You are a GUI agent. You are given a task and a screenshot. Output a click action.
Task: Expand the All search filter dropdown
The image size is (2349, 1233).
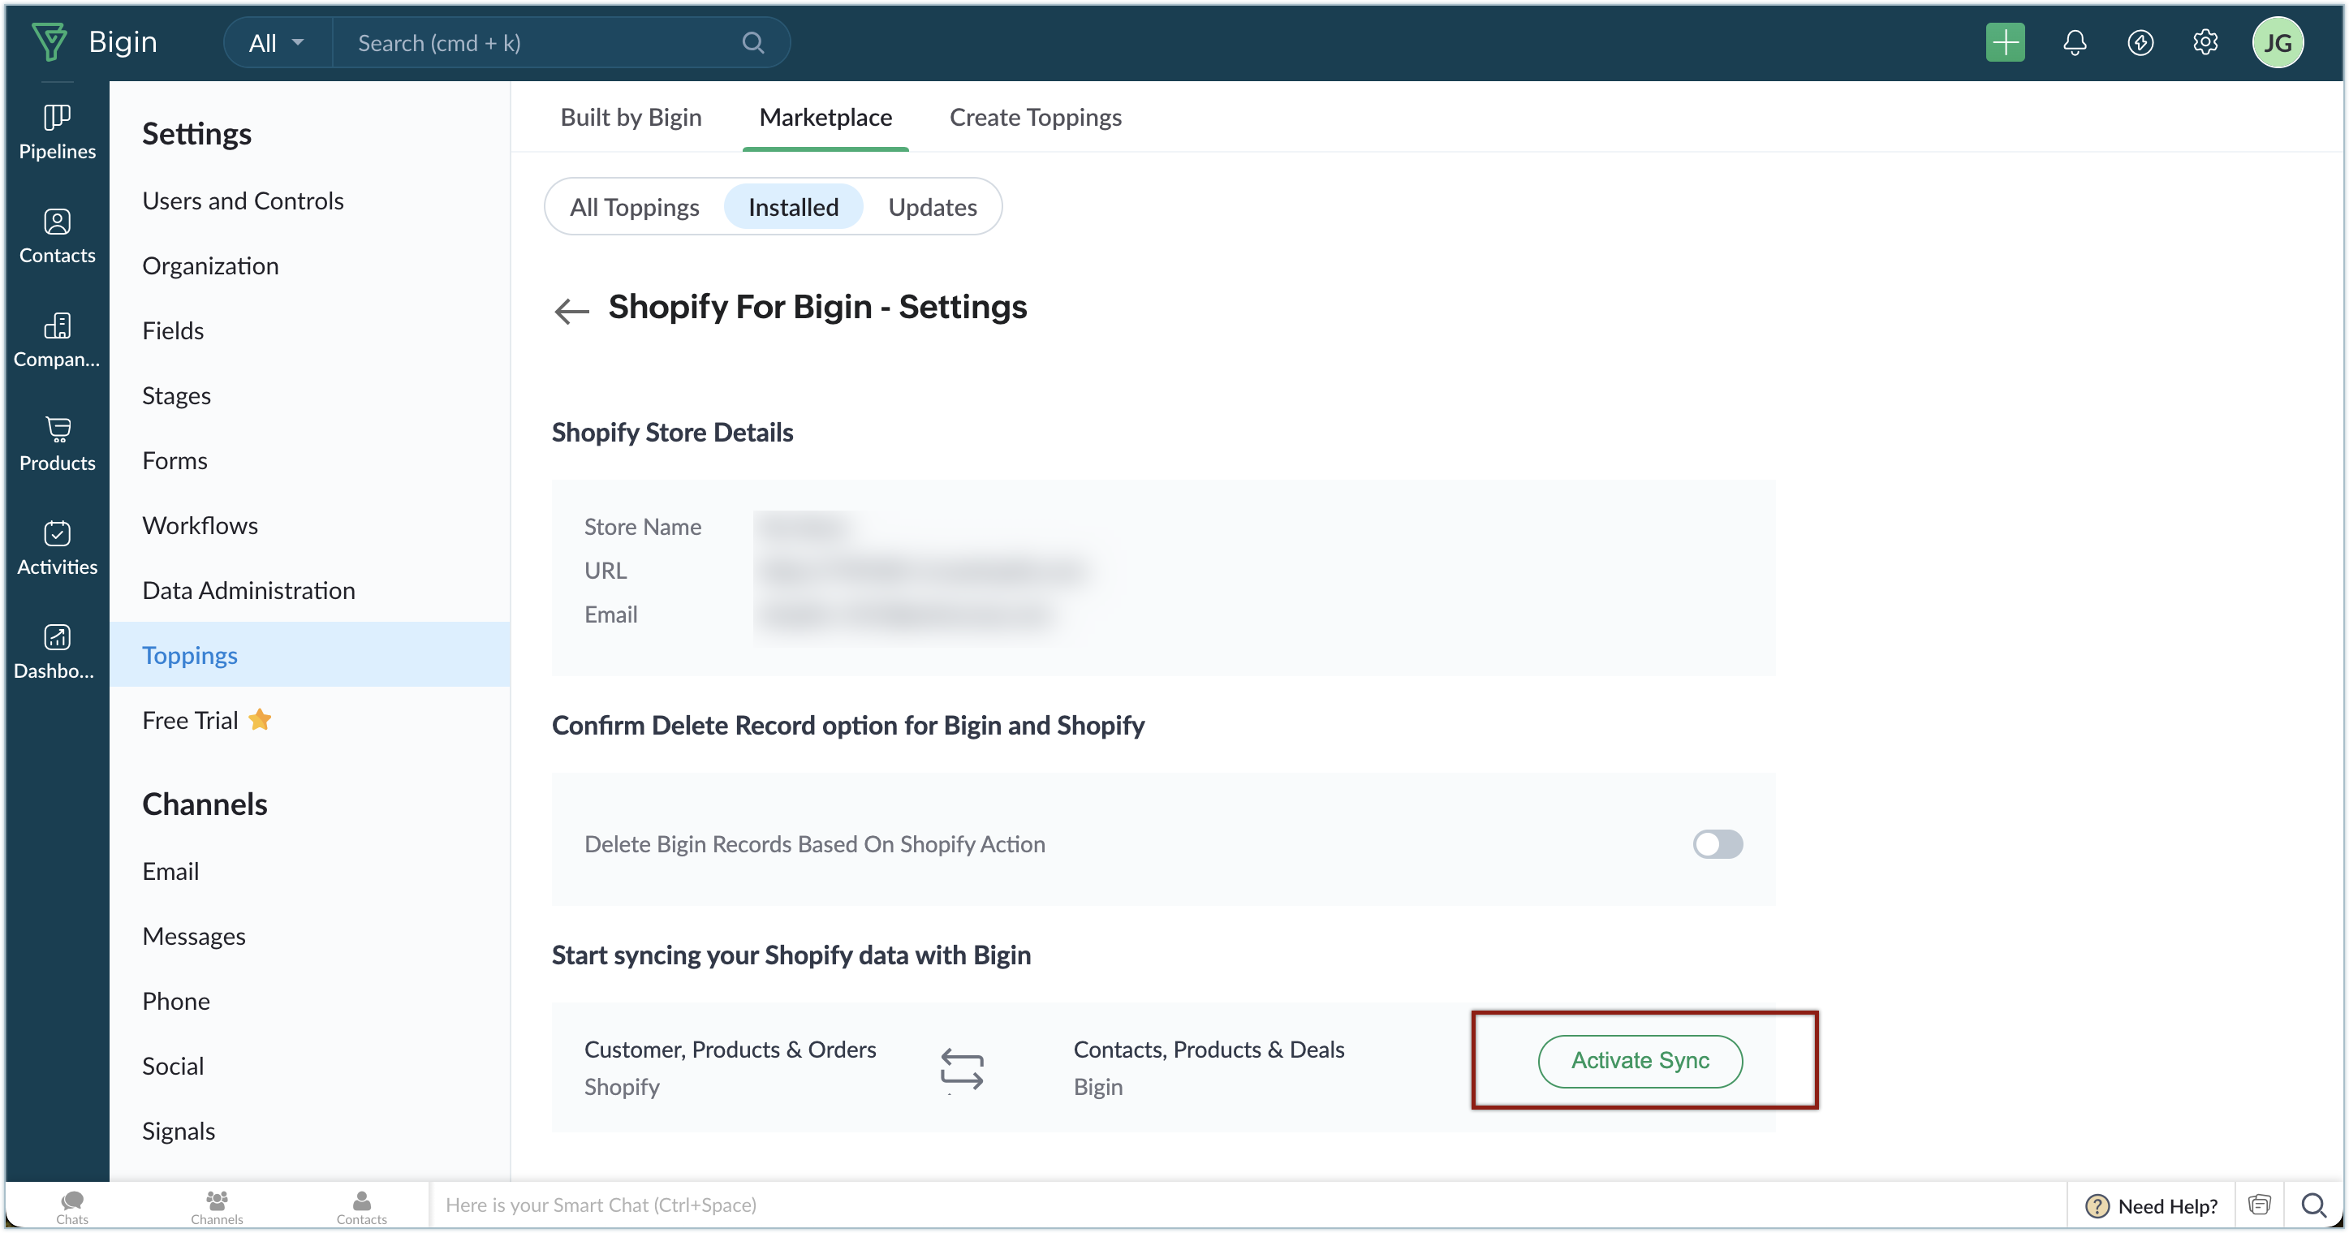(276, 43)
